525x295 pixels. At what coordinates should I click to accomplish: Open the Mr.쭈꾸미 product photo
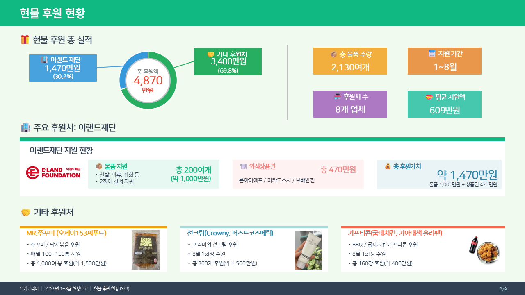tap(146, 250)
